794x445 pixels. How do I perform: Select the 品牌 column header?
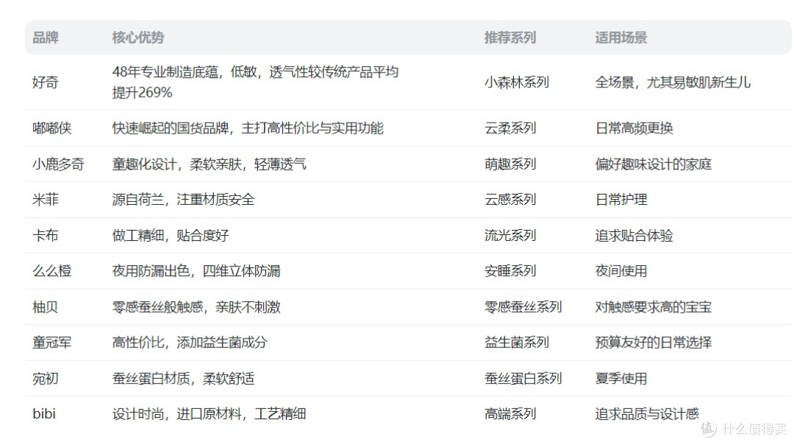point(46,37)
